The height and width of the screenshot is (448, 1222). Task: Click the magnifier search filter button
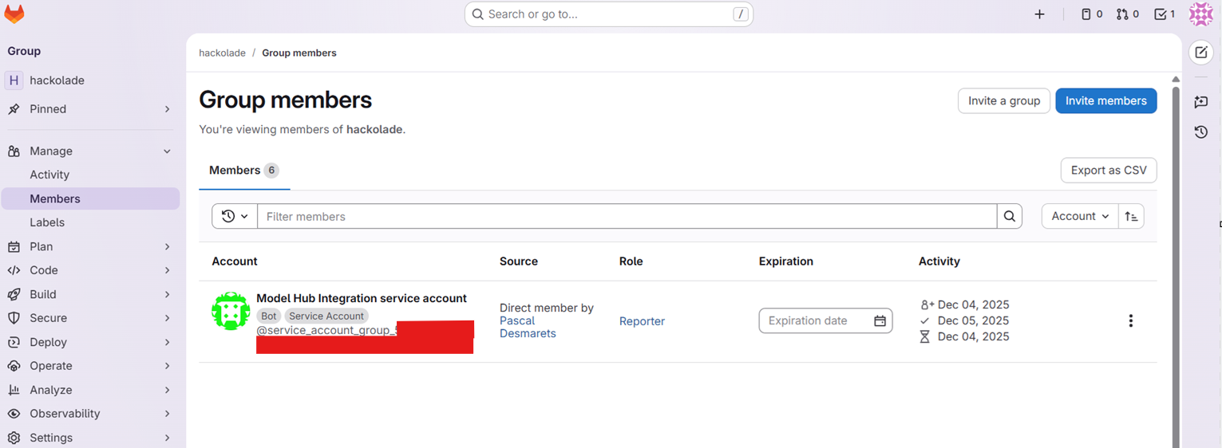1010,216
